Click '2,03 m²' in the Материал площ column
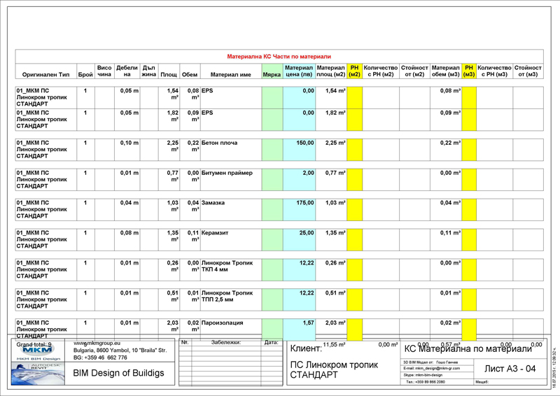Screen dimensions: 560x396 point(335,323)
